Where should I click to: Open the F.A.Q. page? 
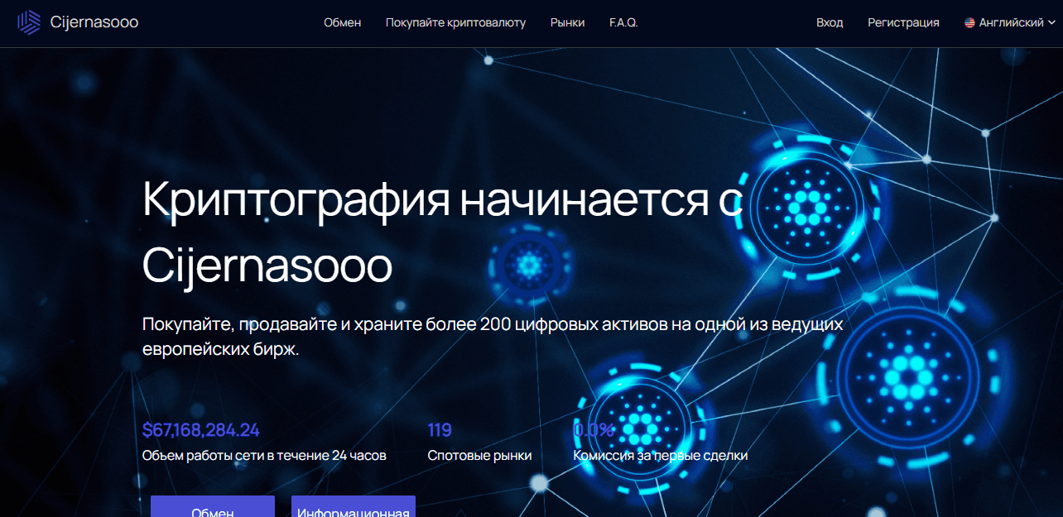click(623, 23)
